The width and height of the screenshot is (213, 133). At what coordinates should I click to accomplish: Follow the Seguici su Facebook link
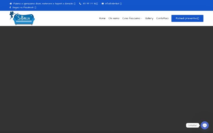pos(23,7)
